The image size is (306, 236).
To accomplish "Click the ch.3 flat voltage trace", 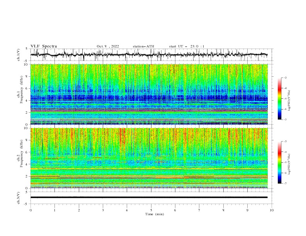I will [x=149, y=197].
